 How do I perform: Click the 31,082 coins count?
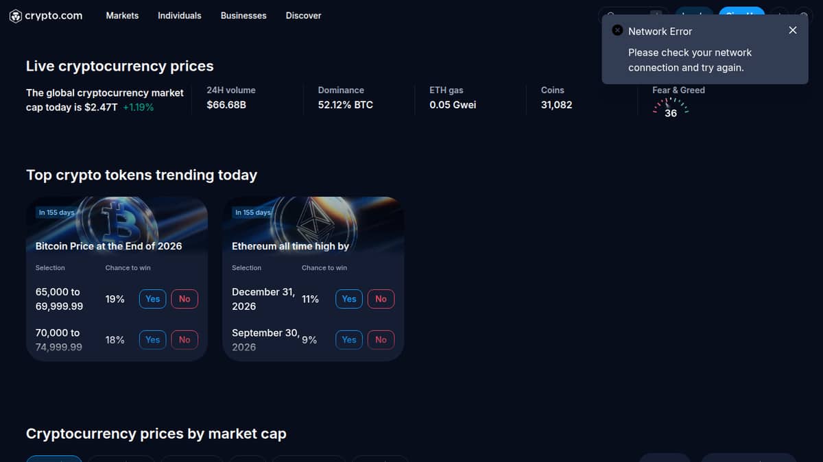click(x=556, y=105)
